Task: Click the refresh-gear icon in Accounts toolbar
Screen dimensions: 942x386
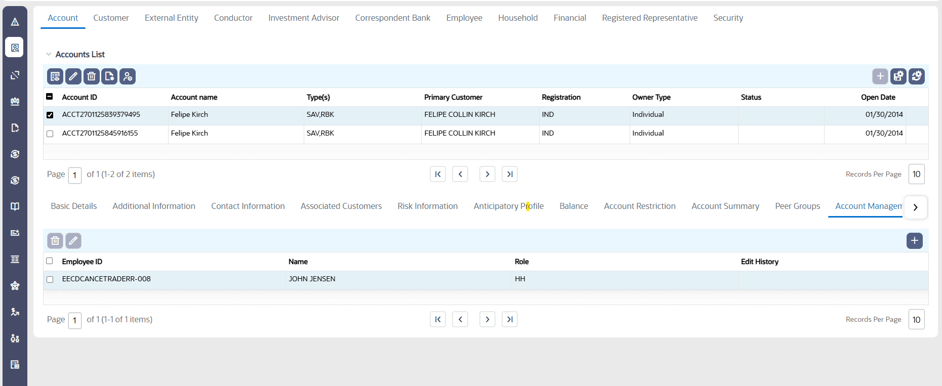Action: 917,76
